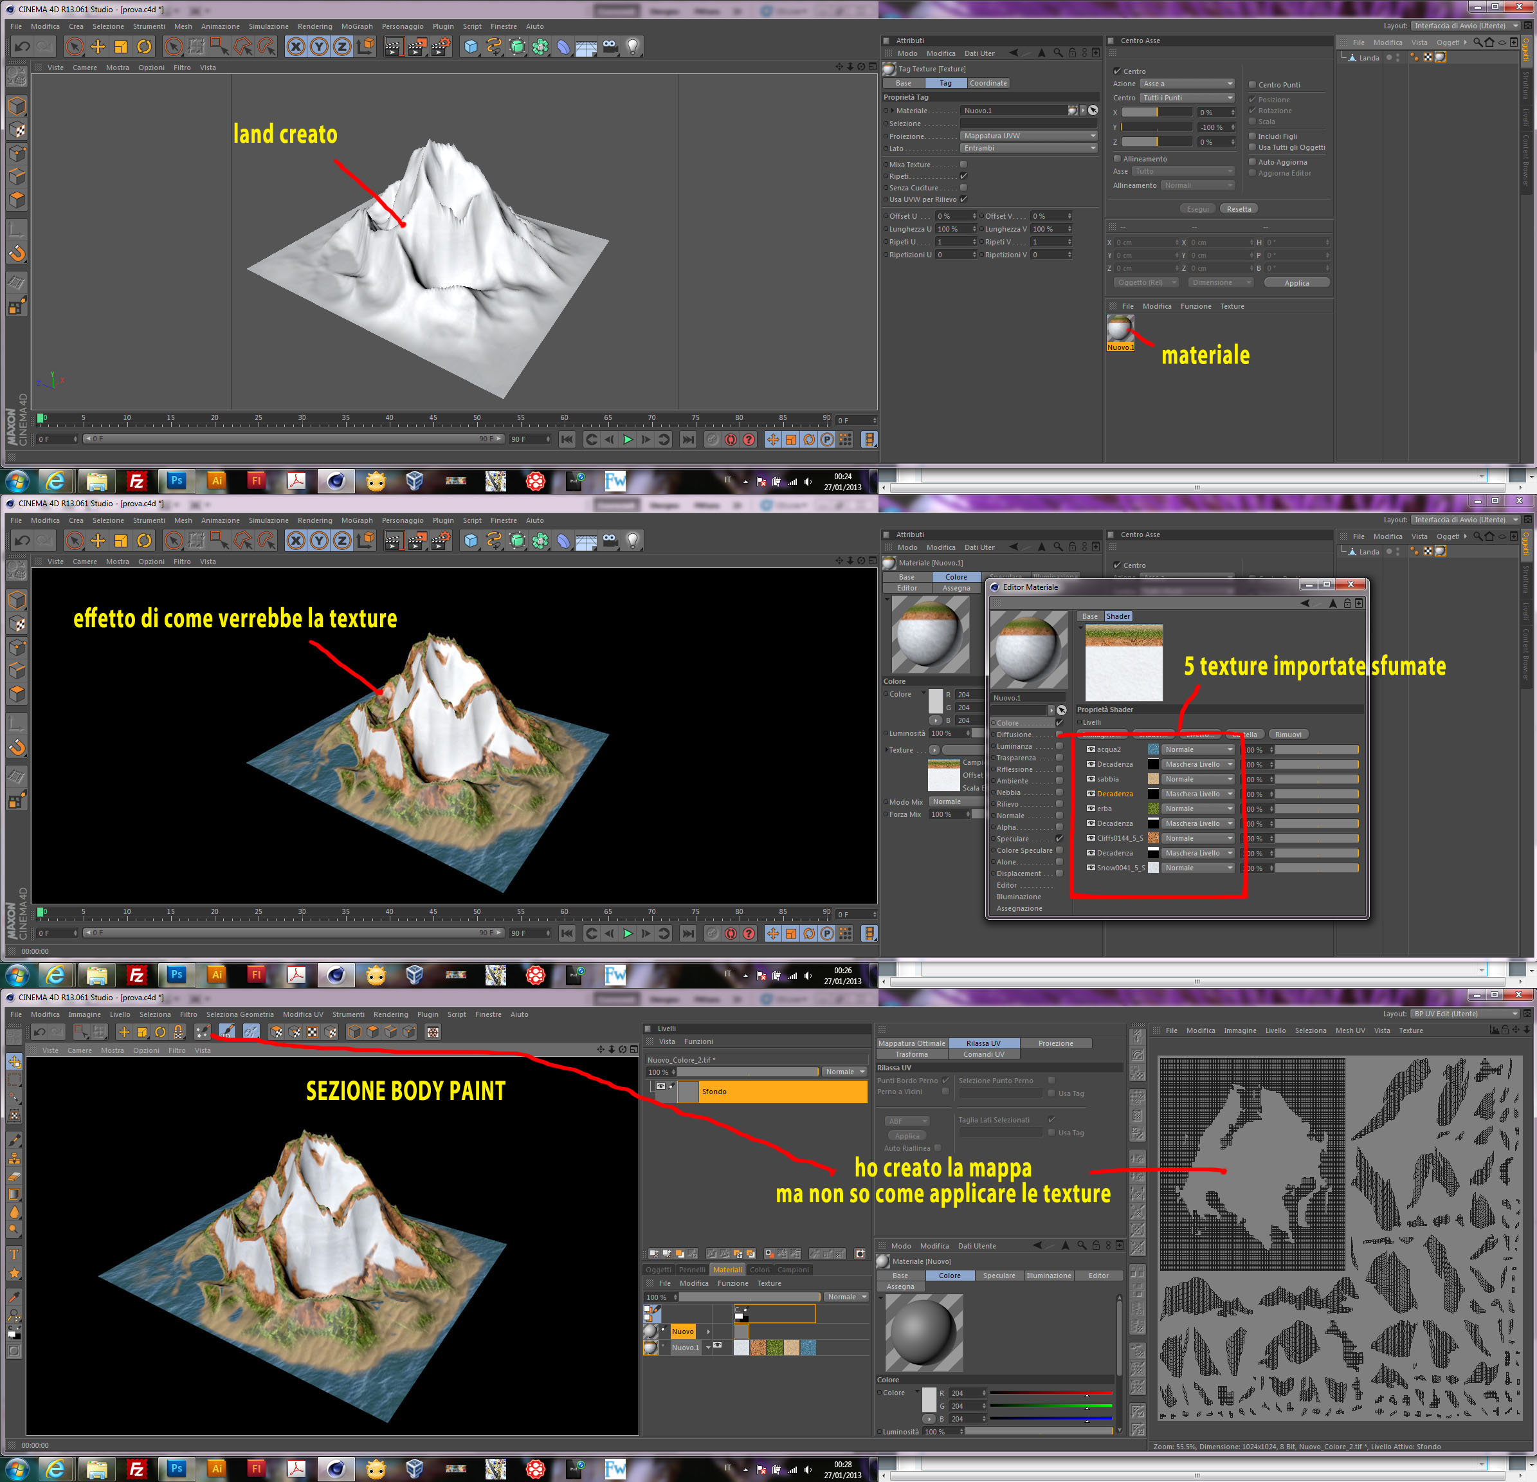Toggle the Senza Cuciture checkbox
Screen dimensions: 1537x1482
964,188
